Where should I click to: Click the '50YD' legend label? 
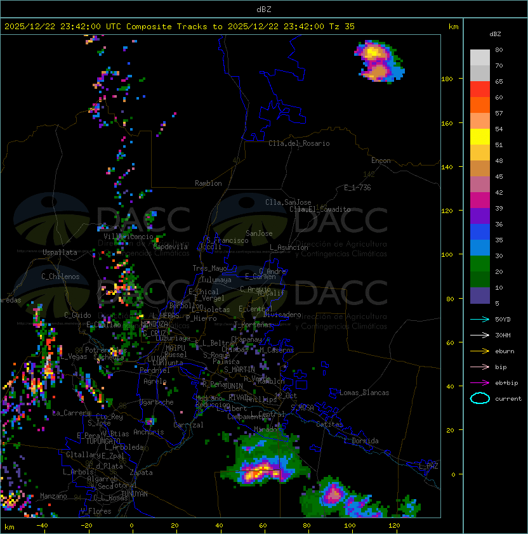click(503, 319)
